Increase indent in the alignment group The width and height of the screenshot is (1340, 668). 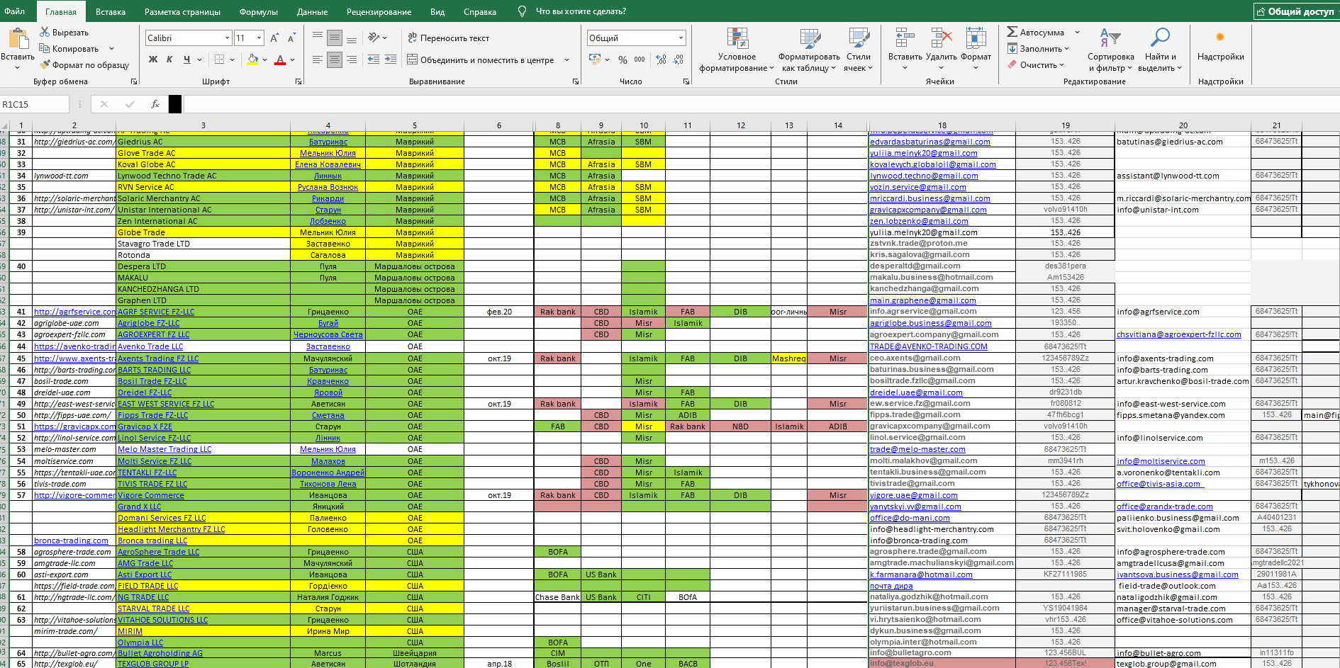[391, 60]
